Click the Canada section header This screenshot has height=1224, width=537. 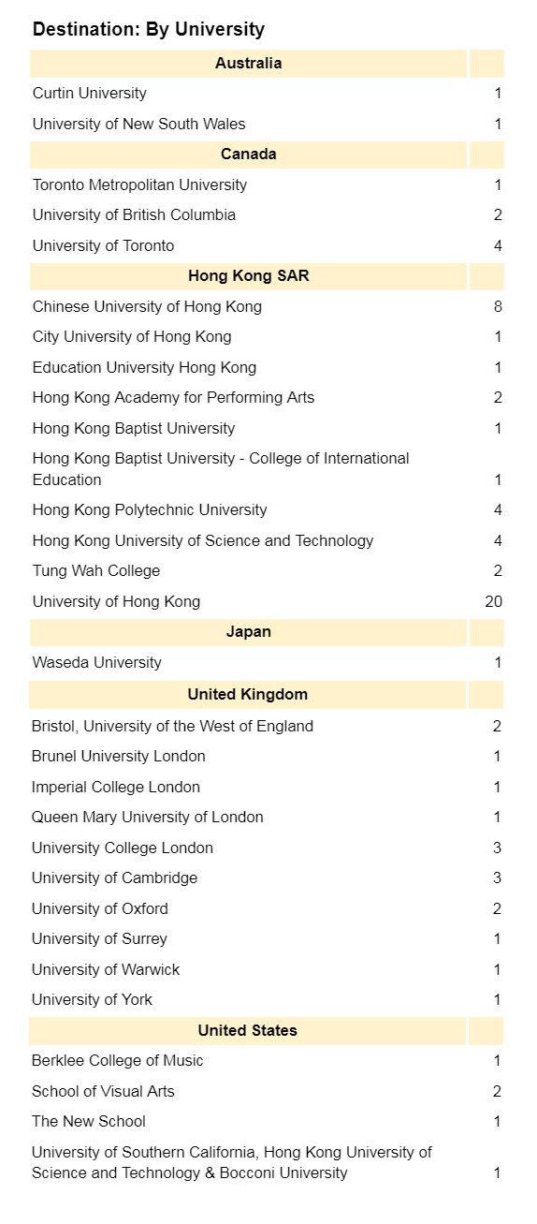(248, 155)
